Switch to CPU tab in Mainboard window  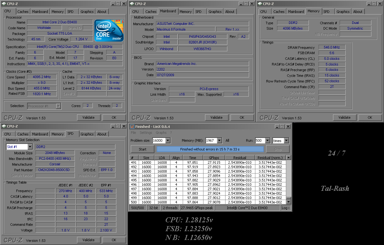(x=136, y=12)
